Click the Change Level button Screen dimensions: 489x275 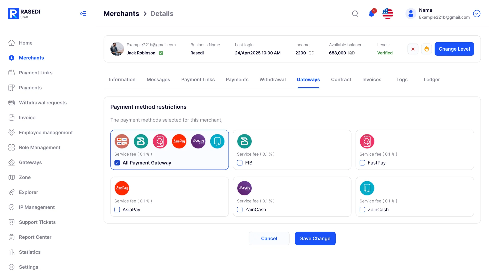[x=454, y=49]
